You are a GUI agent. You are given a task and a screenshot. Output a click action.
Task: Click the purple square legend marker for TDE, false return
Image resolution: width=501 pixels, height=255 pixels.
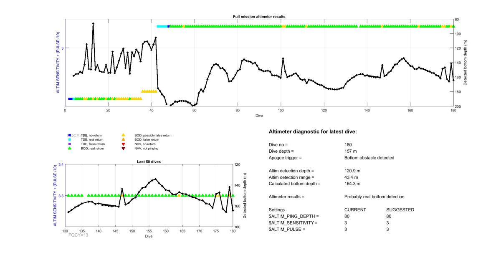point(70,144)
